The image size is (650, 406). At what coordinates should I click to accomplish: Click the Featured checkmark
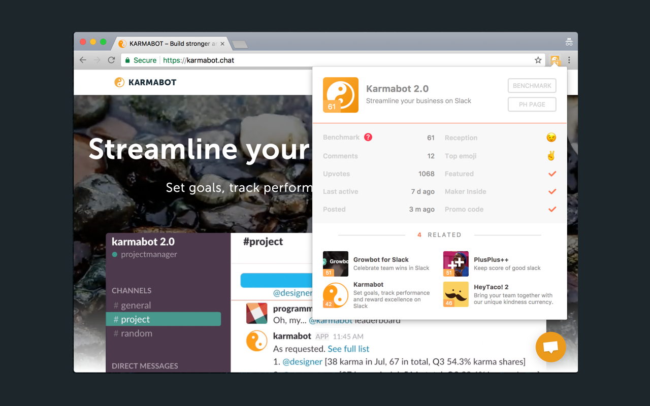point(552,174)
